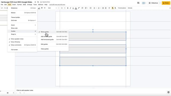Click the undo arrow icon
Image resolution: width=171 pixels, height=96 pixels.
[x=2, y=8]
